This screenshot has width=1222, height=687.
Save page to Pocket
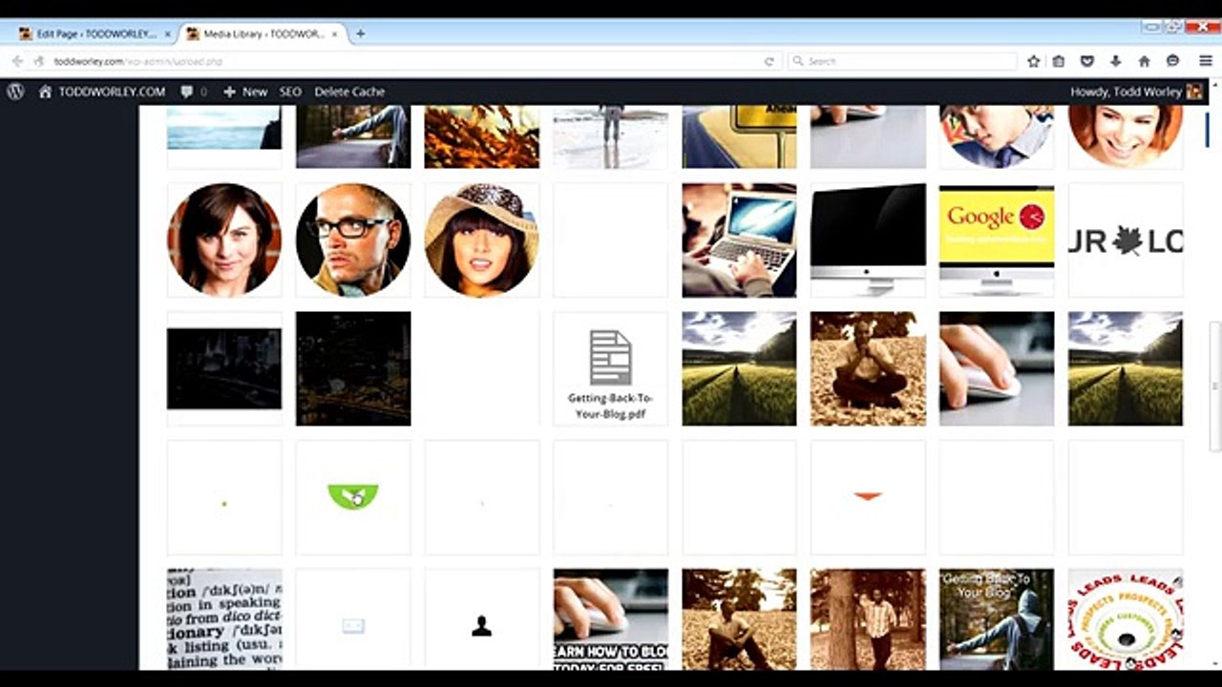[x=1086, y=61]
